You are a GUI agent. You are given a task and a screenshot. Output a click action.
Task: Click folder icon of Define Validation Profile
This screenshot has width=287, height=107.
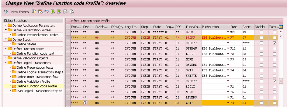tap(14, 82)
